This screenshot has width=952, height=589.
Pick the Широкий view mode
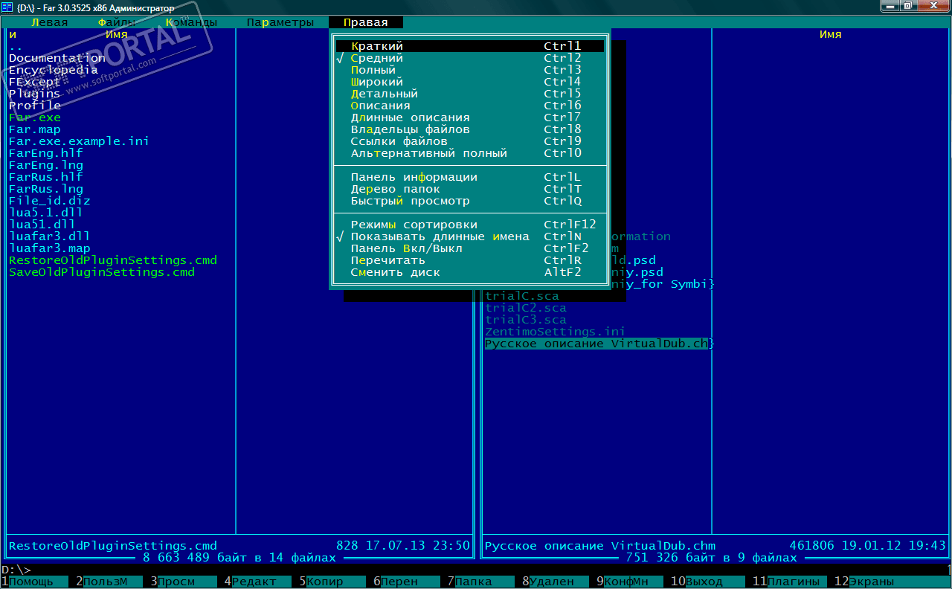[x=469, y=82]
